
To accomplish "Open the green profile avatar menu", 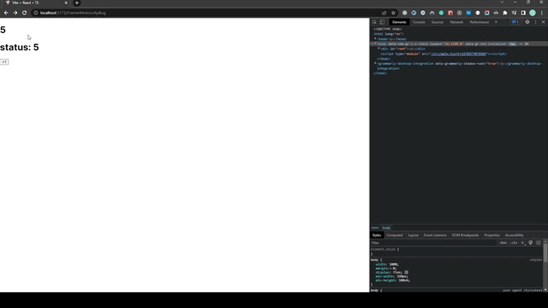I will (532, 13).
